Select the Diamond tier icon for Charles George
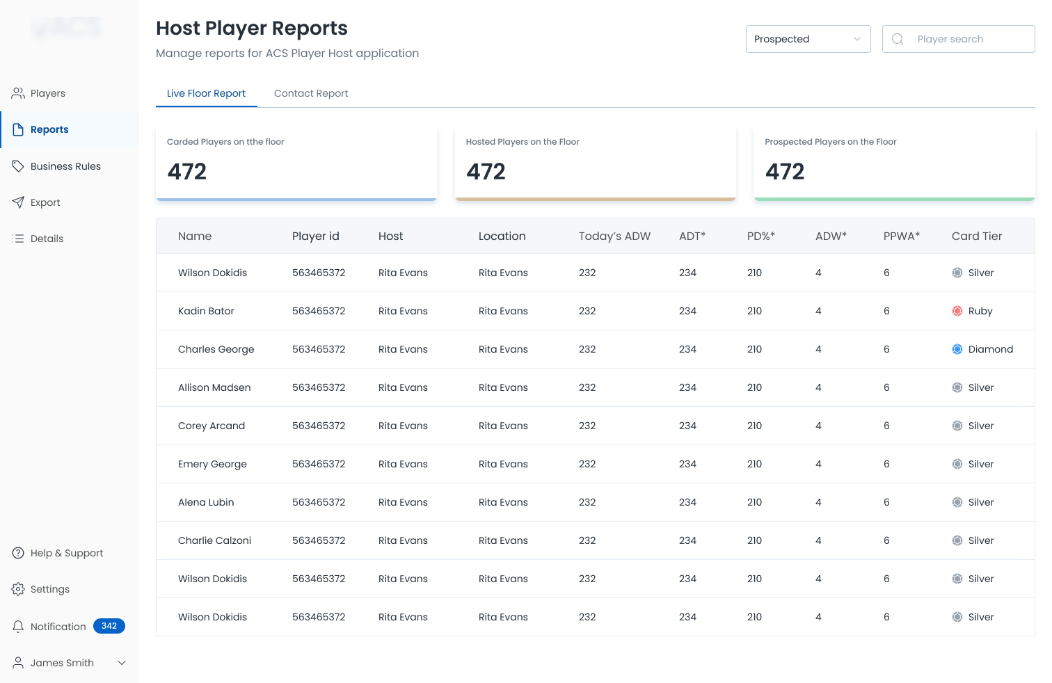1052x683 pixels. [x=957, y=349]
